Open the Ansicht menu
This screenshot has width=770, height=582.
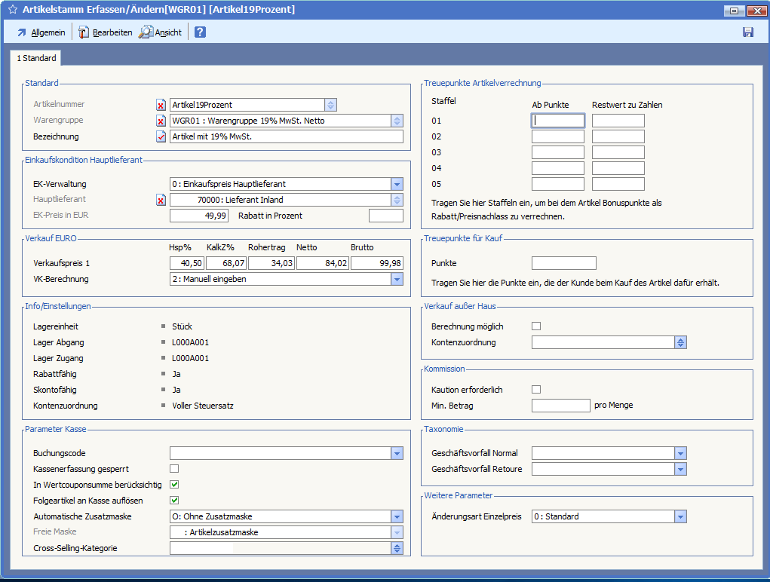(x=160, y=32)
